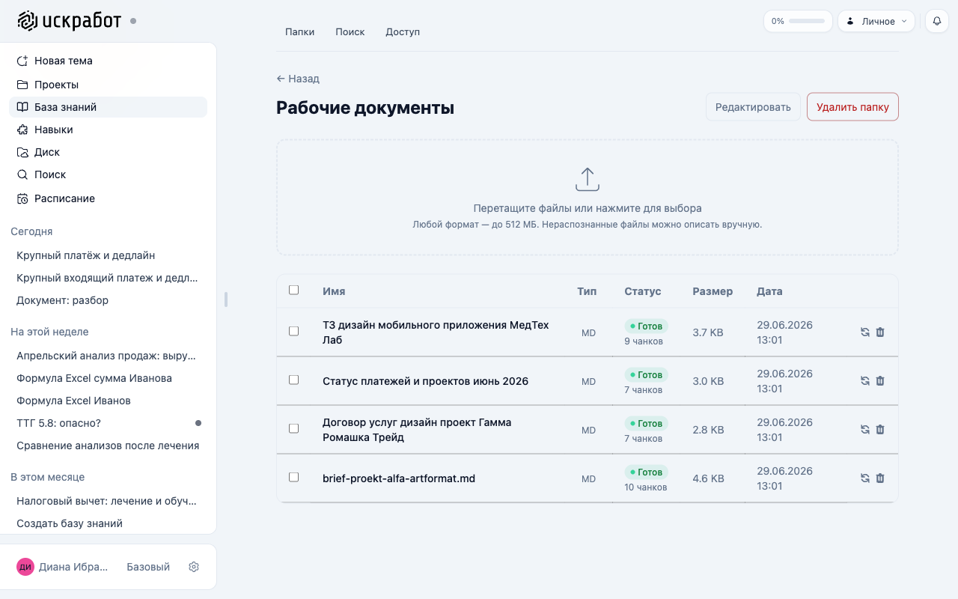958x599 pixels.
Task: Select all files with header checkbox
Action: point(293,290)
